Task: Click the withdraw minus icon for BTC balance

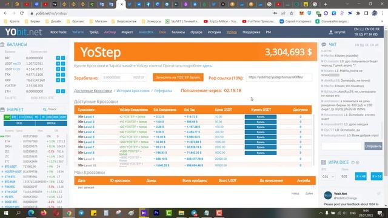Action: point(63,58)
